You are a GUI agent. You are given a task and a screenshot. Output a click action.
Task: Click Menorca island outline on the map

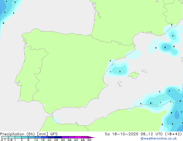pos(144,71)
